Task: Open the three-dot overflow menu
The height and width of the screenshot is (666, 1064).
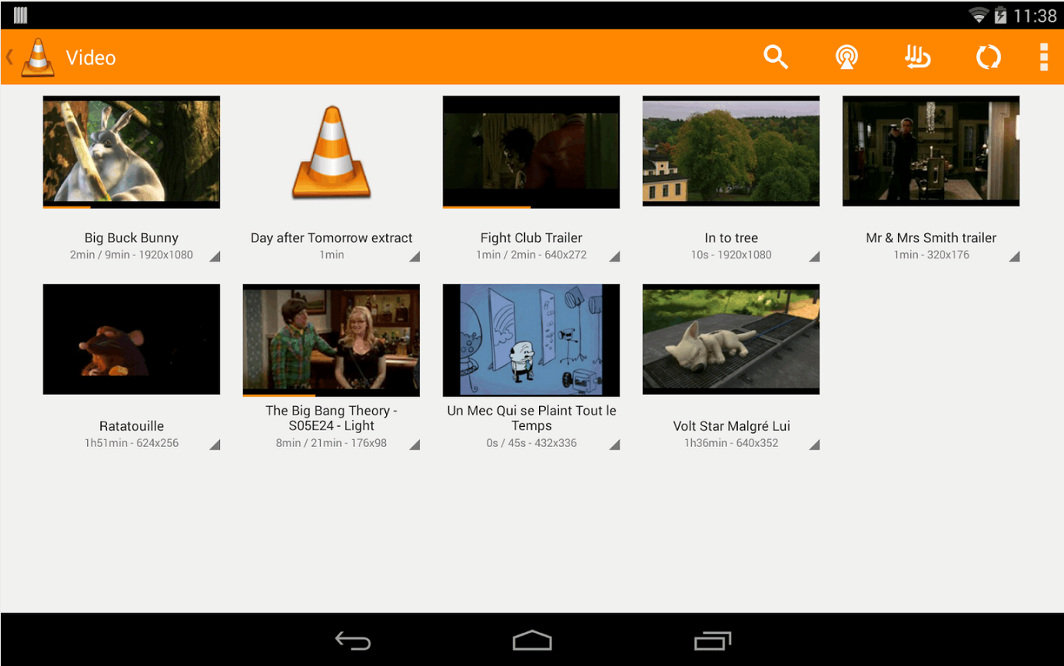Action: pyautogui.click(x=1044, y=57)
